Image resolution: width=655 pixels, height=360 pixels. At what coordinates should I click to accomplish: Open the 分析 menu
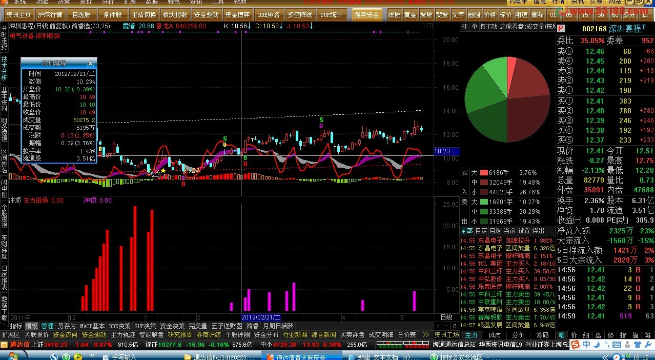[108, 2]
